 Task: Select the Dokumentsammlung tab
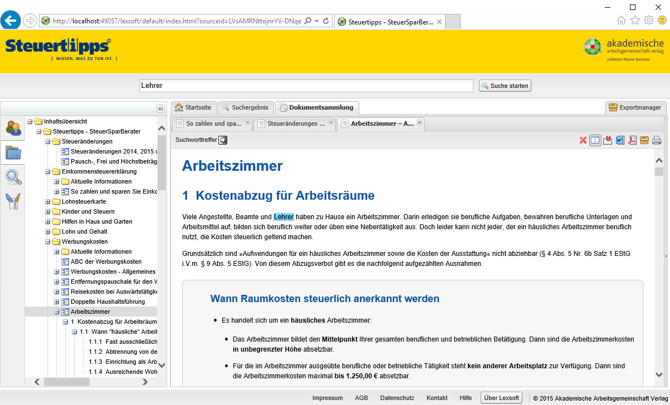tap(317, 107)
